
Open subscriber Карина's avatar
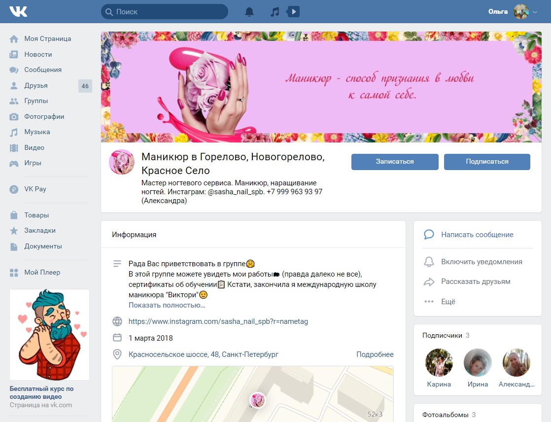[x=439, y=363]
